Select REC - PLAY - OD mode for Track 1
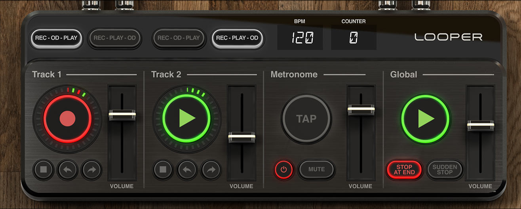 114,38
